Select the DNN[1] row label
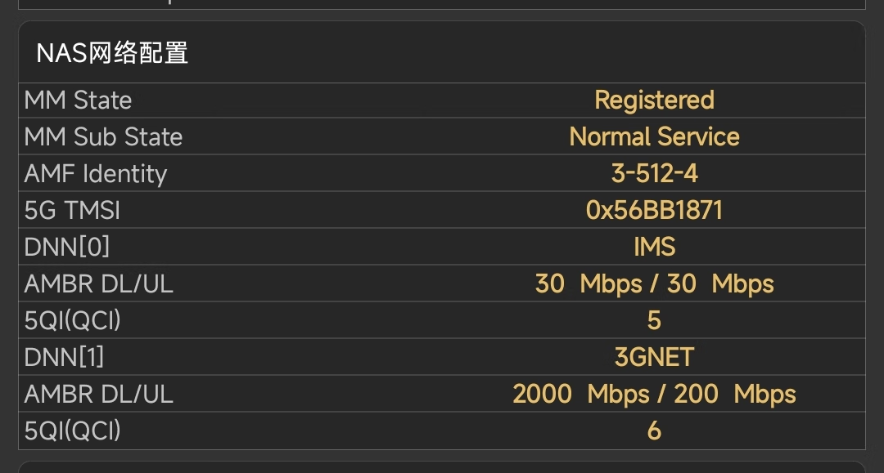The height and width of the screenshot is (473, 884). point(65,358)
